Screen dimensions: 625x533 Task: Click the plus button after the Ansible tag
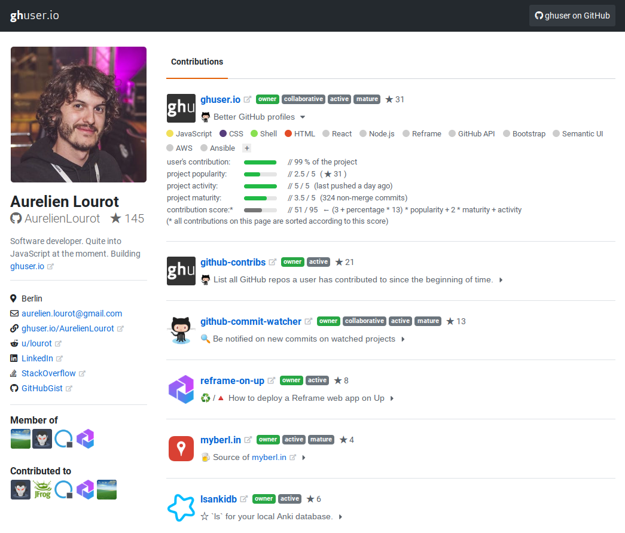(x=247, y=148)
